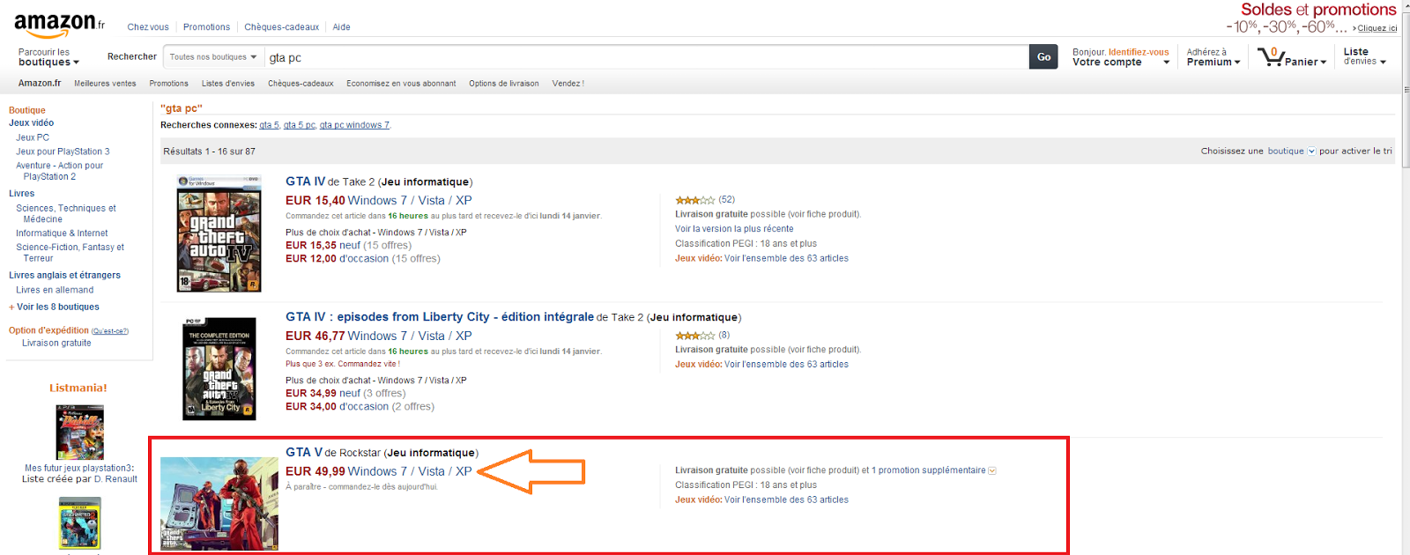Open the 'Soldes et promotions' banner

pyautogui.click(x=1311, y=18)
